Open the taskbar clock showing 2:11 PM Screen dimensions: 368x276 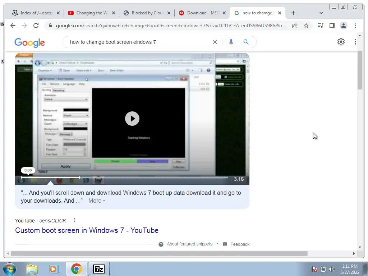click(x=350, y=269)
